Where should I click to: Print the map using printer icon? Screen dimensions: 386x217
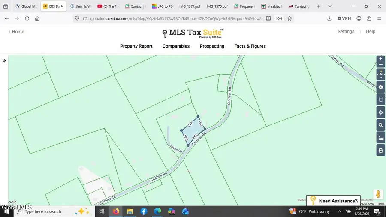380,151
